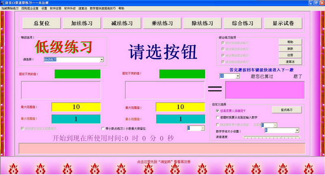
Task: Open the 加减乘除练习 menu
Action: [10, 8]
